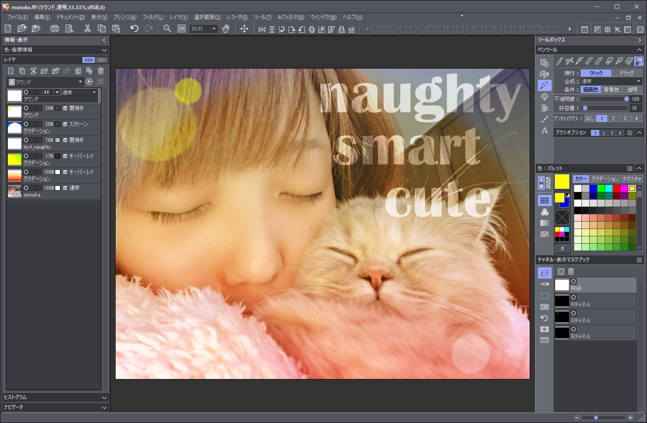Image resolution: width=647 pixels, height=423 pixels.
Task: Switch pen operation mode to ドラッグ
Action: [x=627, y=73]
